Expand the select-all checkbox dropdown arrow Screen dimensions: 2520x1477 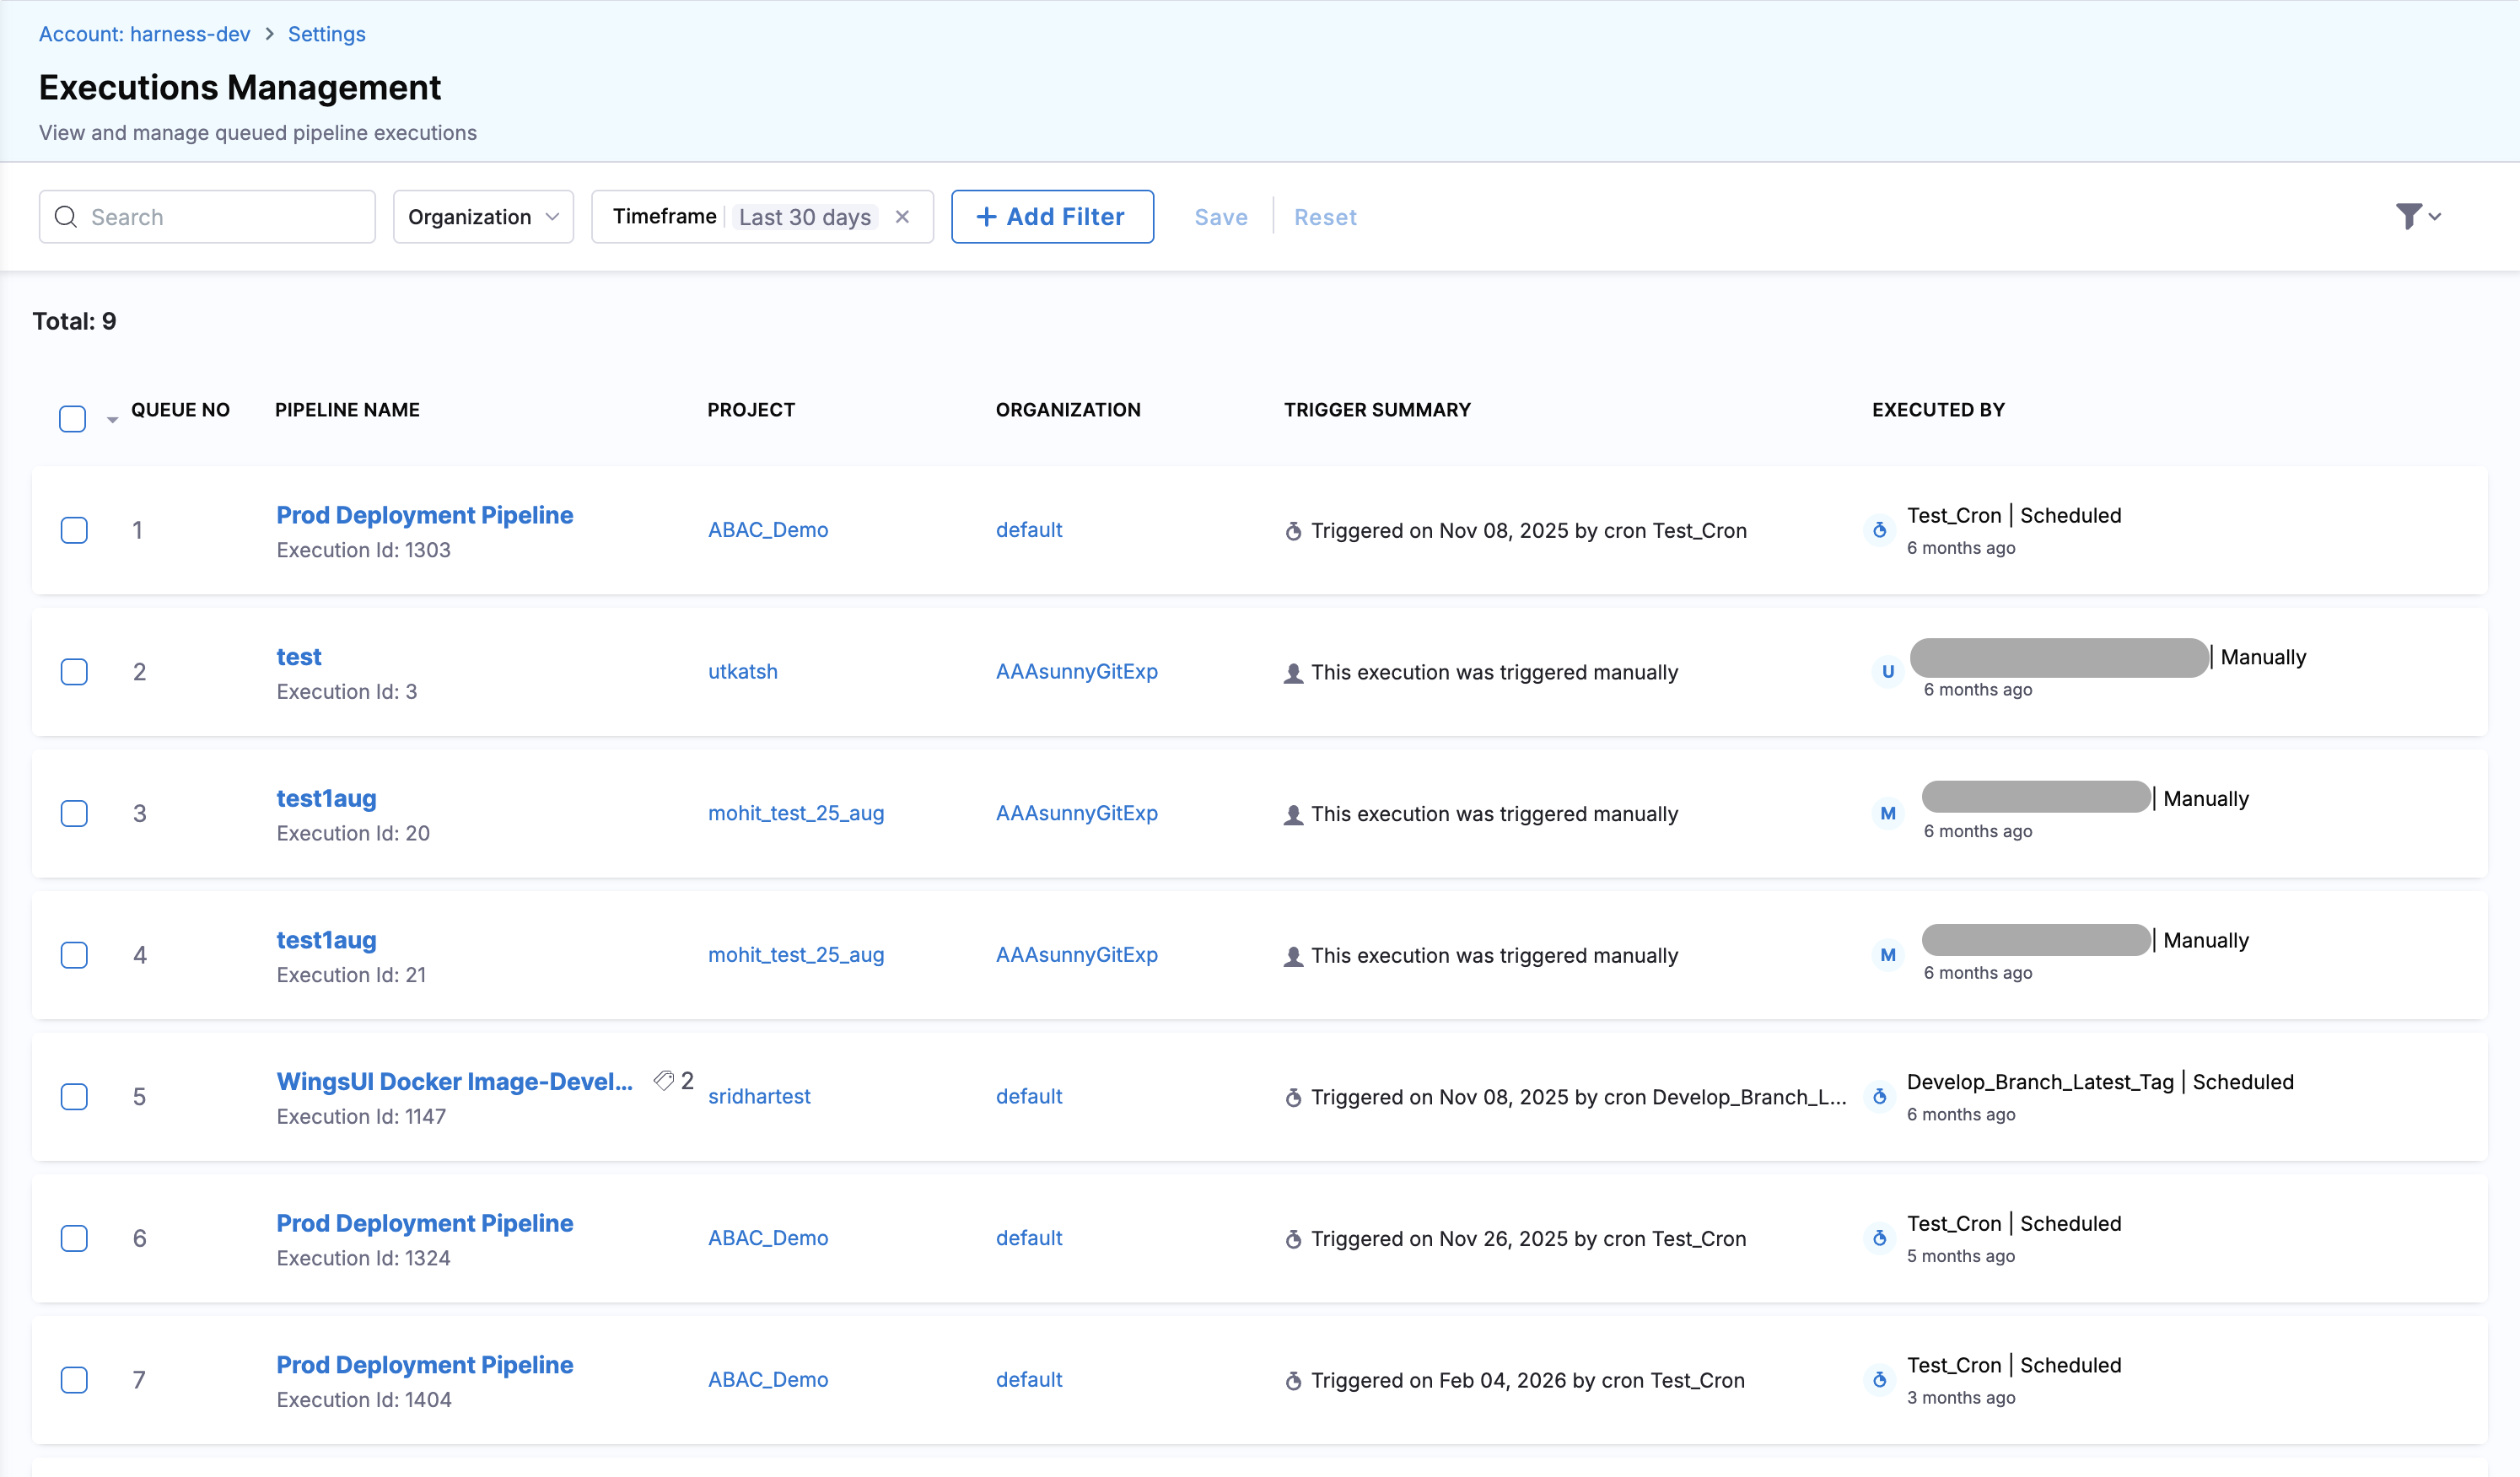112,421
